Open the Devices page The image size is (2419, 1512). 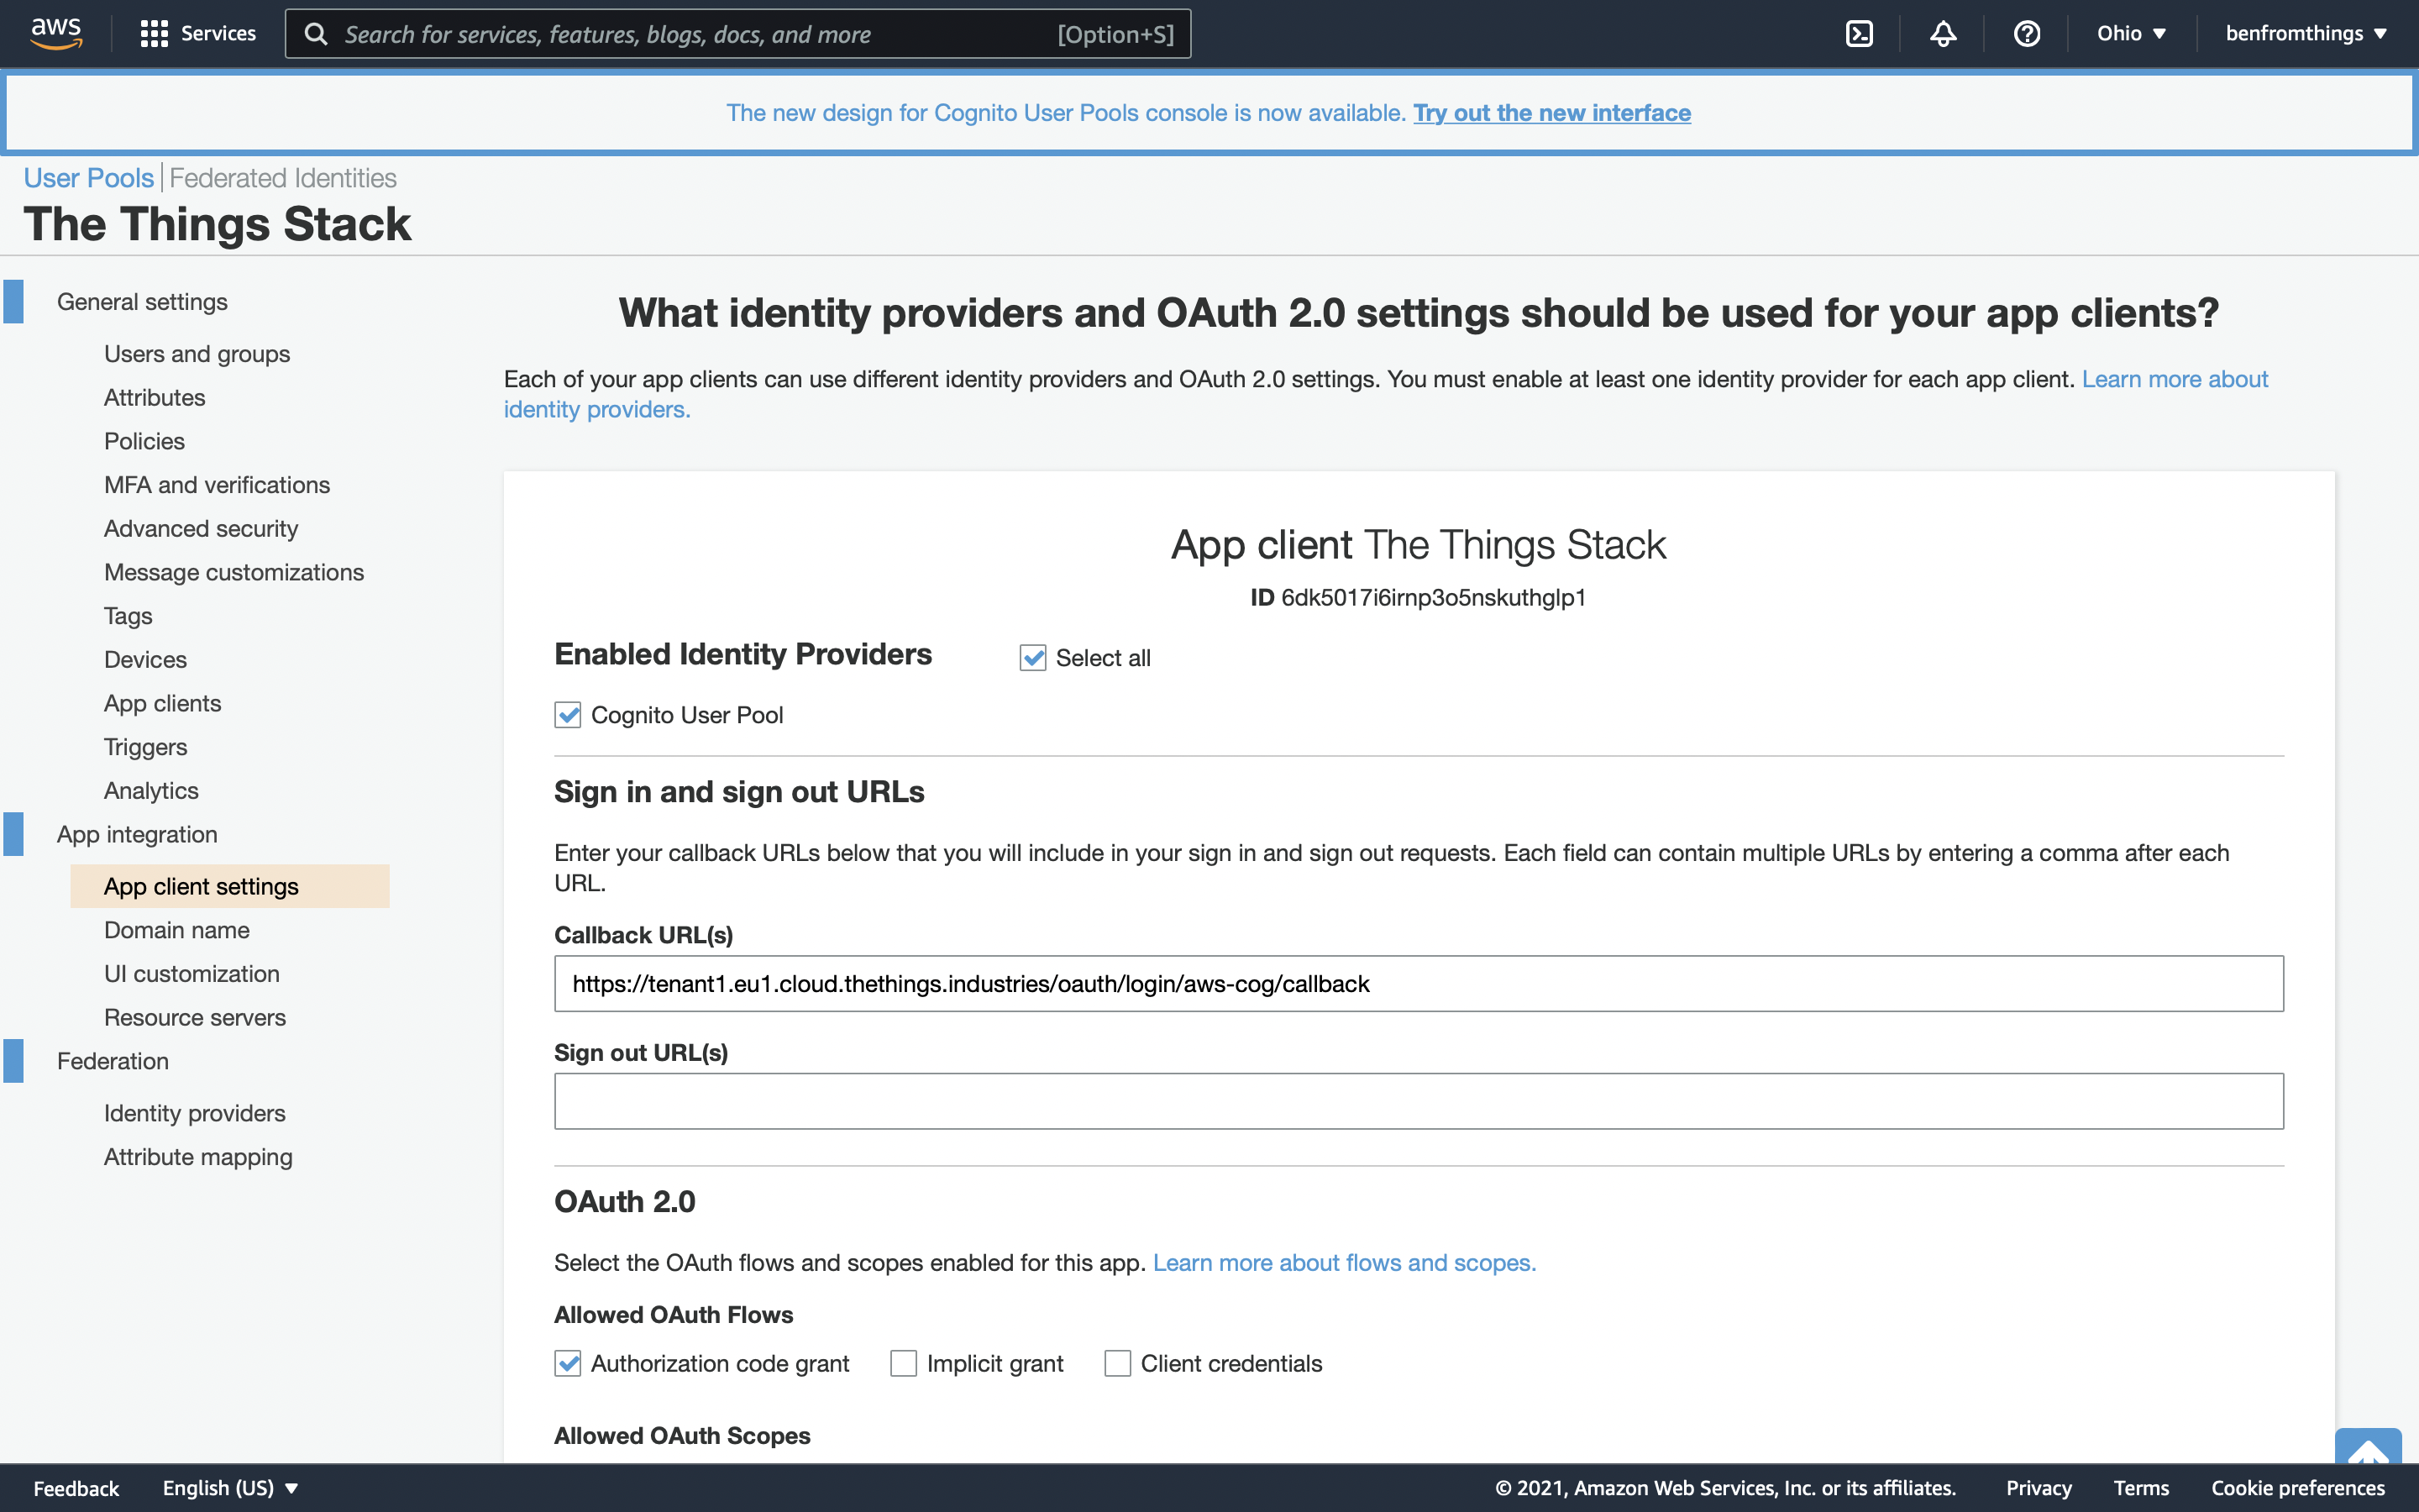[x=146, y=660]
